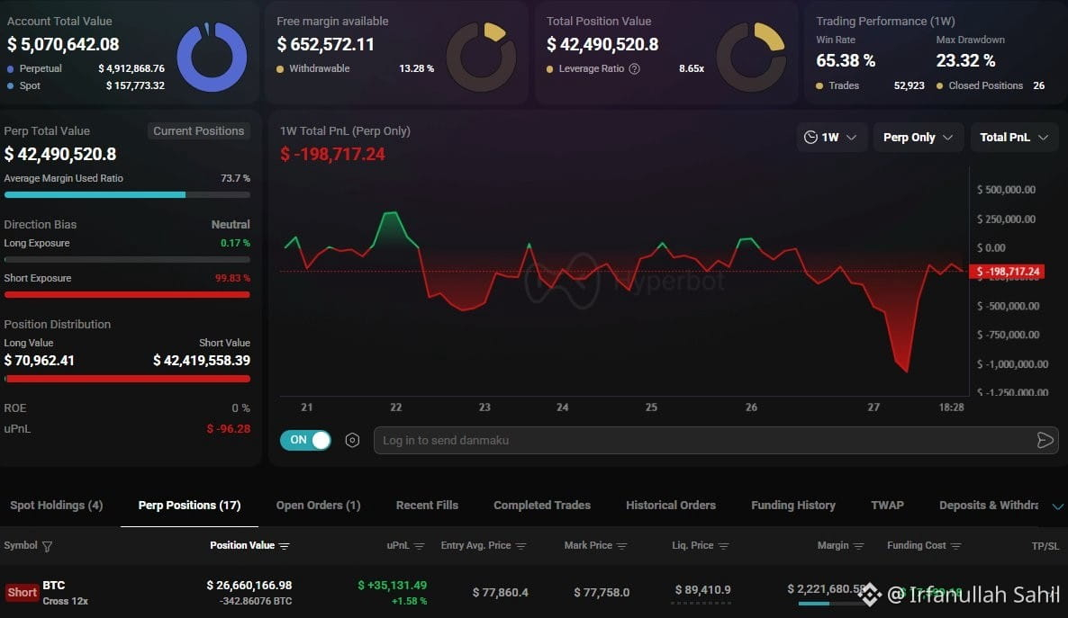This screenshot has width=1068, height=618.
Task: Switch to Recent Fills tab
Action: pyautogui.click(x=427, y=505)
